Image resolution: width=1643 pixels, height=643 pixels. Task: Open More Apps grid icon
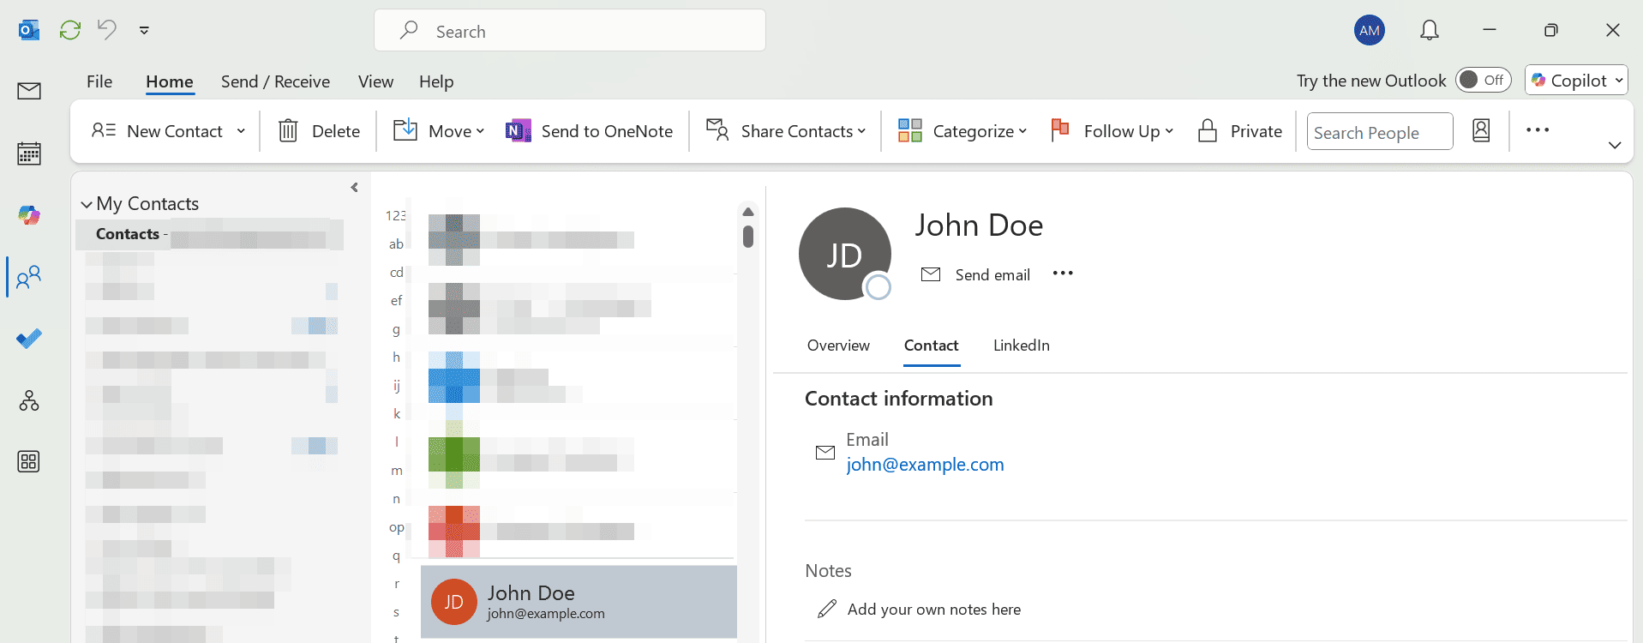pyautogui.click(x=29, y=462)
